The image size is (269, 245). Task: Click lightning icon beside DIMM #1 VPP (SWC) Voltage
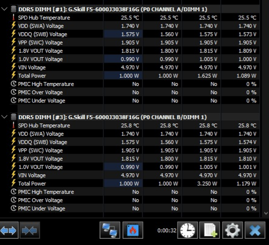pos(14,42)
